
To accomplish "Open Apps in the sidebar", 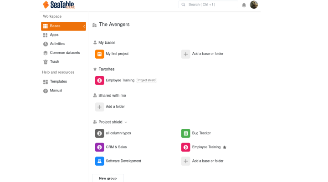I will click(54, 35).
